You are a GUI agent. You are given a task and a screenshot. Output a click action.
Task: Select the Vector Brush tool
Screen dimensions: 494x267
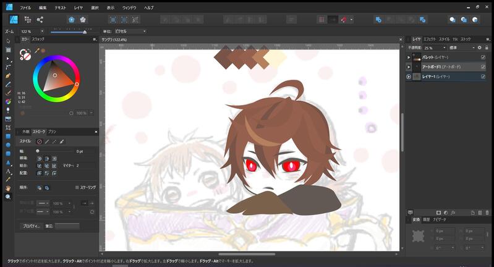tap(8, 93)
